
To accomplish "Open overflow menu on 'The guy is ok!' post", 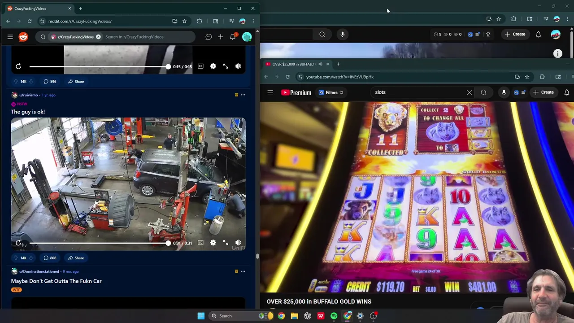I will 243,95.
